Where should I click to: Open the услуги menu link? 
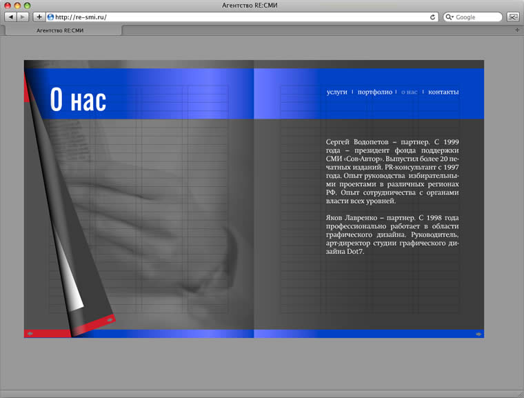point(336,92)
